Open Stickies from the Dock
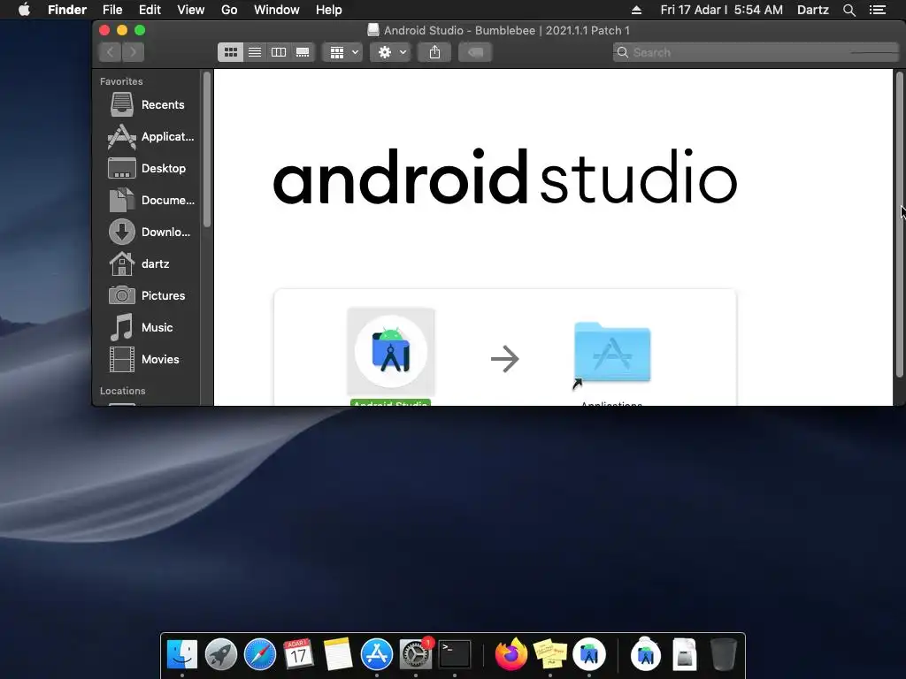Viewport: 906px width, 679px height. [x=550, y=654]
